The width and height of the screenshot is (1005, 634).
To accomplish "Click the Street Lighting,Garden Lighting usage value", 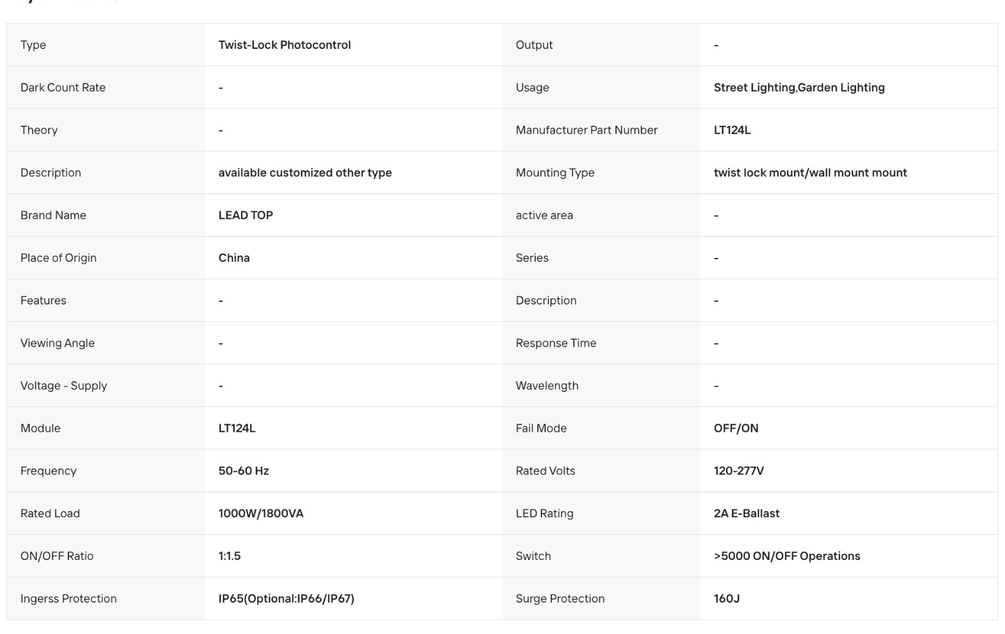I will [799, 88].
